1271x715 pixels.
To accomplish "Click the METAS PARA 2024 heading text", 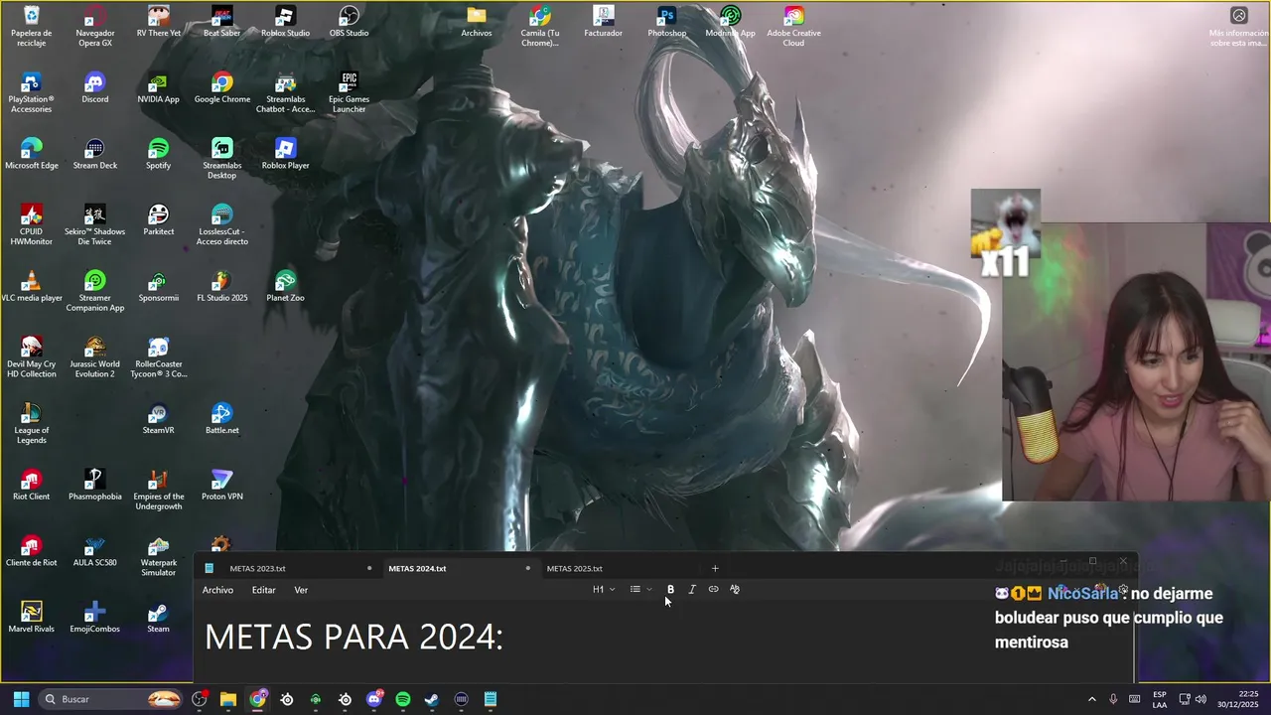I will coord(353,637).
